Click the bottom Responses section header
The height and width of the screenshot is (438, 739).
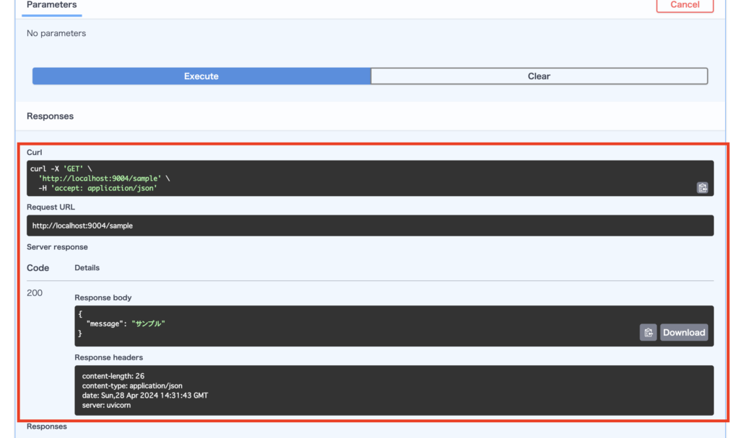pyautogui.click(x=46, y=426)
